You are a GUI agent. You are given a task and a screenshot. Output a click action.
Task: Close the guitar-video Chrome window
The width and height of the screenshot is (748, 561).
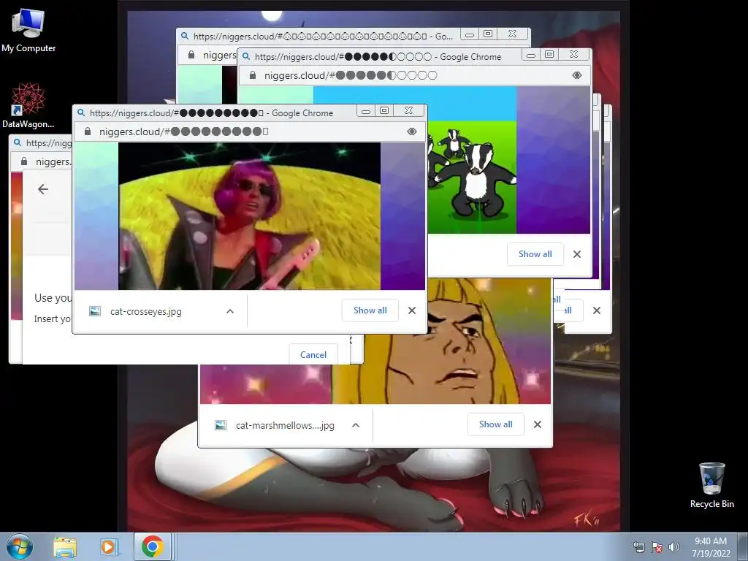click(409, 111)
